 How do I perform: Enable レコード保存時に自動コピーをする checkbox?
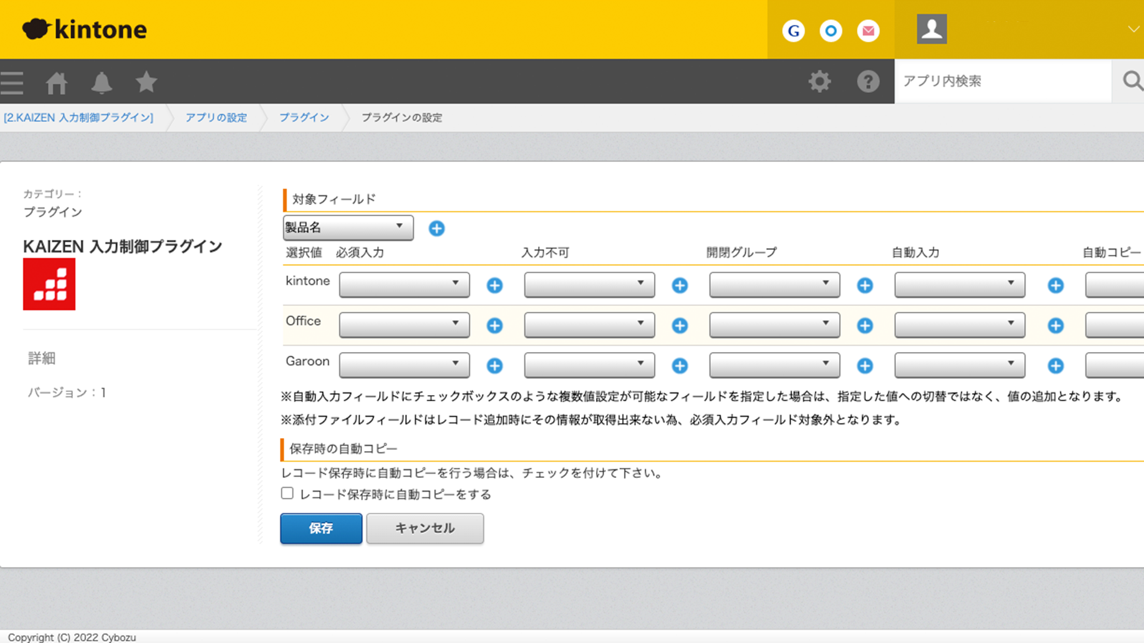tap(287, 493)
